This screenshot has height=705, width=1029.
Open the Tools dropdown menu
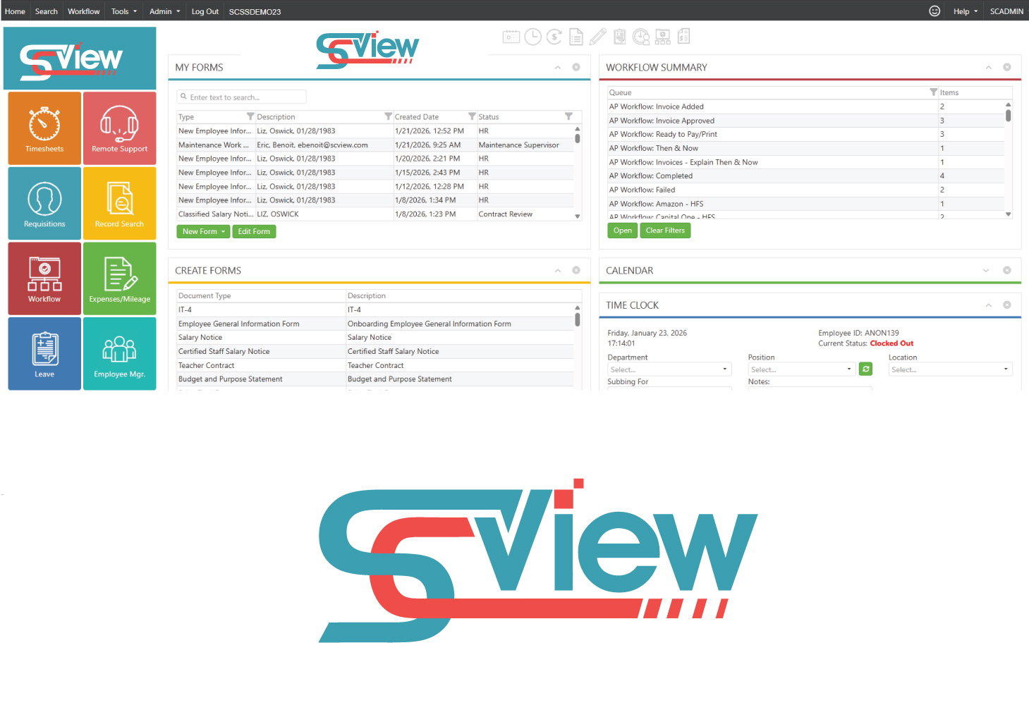[123, 11]
